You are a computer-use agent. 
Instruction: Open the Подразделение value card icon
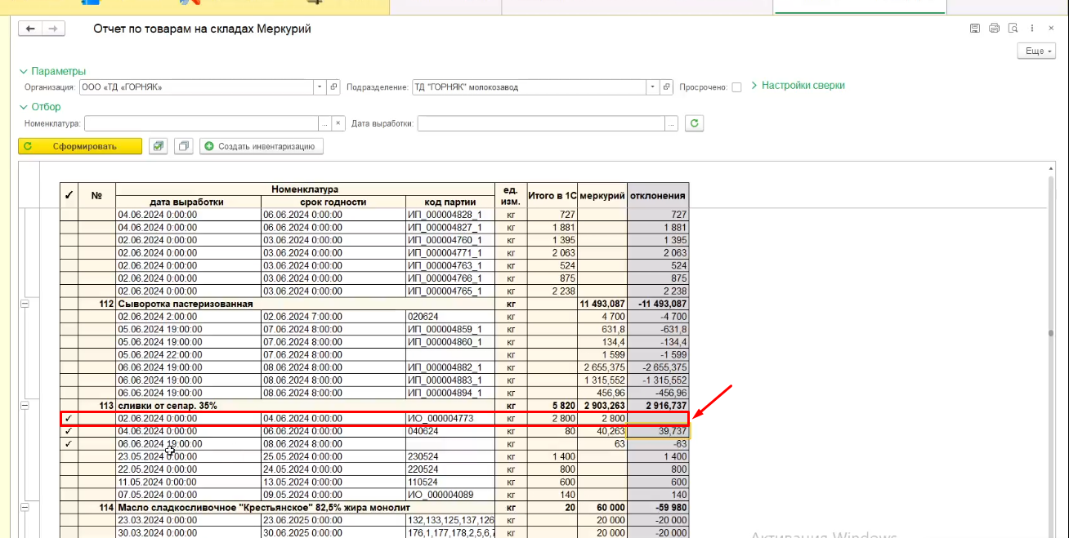pos(667,87)
